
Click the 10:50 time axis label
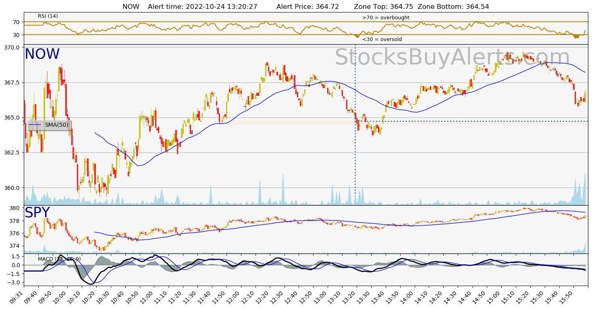[x=132, y=298]
